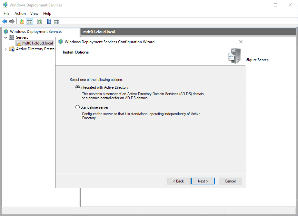The height and width of the screenshot is (216, 298).
Task: Select mdt01.cloud.local in the tree
Action: [38, 43]
